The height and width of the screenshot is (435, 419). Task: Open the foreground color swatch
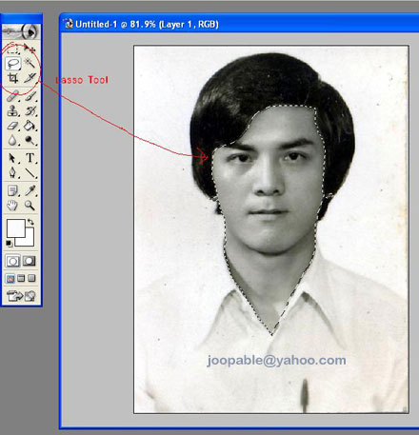click(x=15, y=227)
